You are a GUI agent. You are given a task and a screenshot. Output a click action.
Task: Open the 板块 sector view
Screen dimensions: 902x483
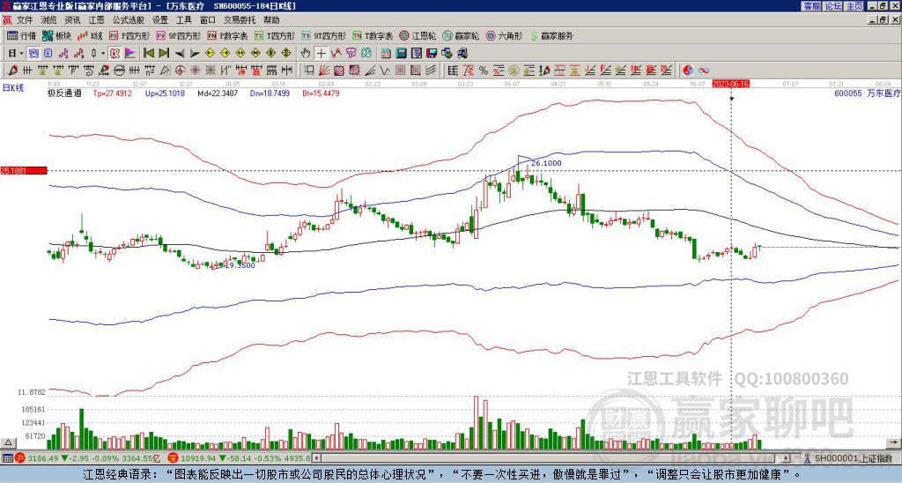pyautogui.click(x=56, y=35)
